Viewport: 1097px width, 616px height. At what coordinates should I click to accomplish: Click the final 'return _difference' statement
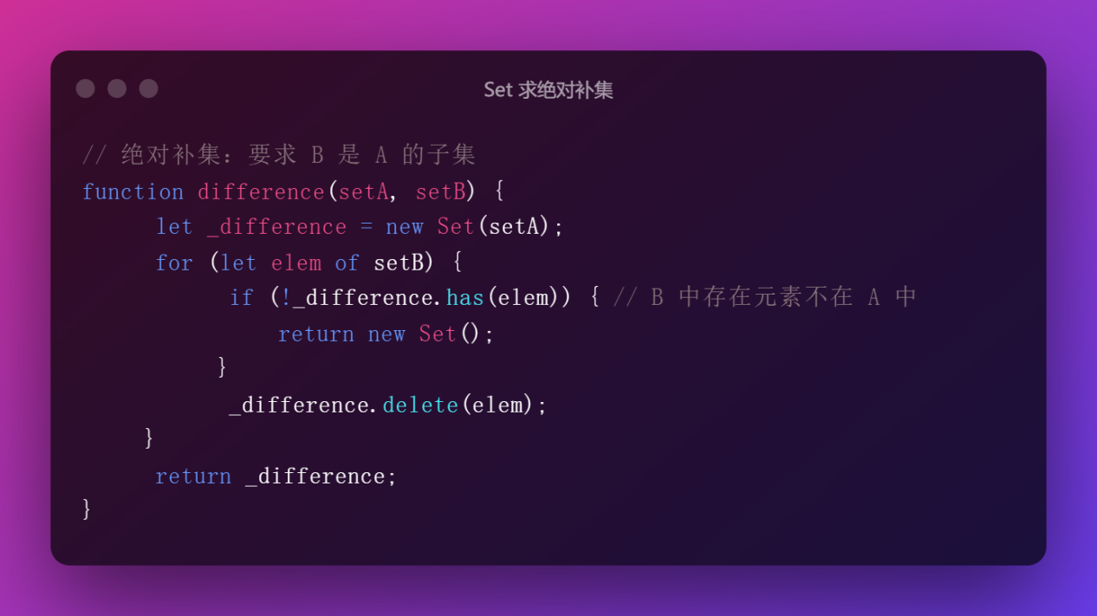tap(276, 476)
